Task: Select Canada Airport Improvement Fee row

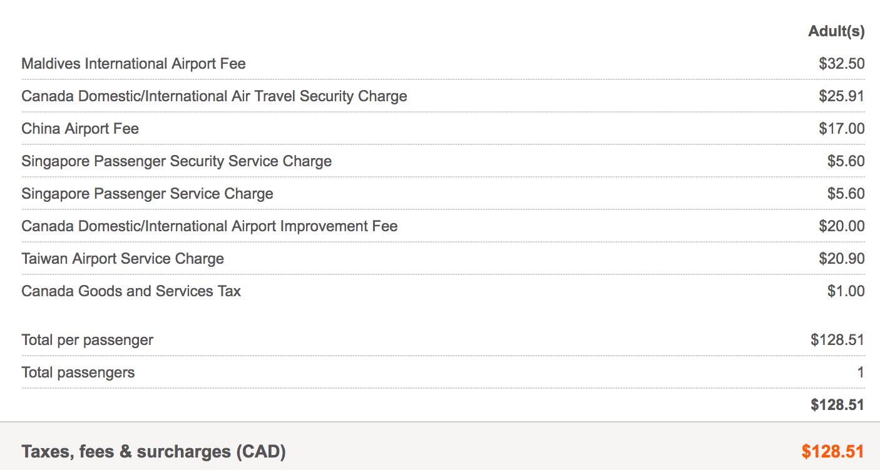Action: 443,226
